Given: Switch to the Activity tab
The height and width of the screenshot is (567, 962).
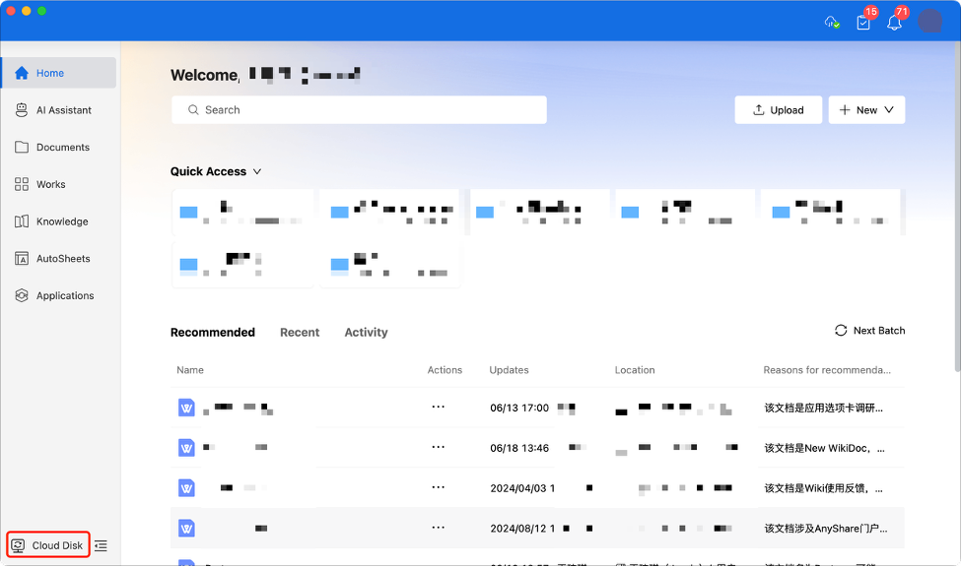Looking at the screenshot, I should point(366,333).
